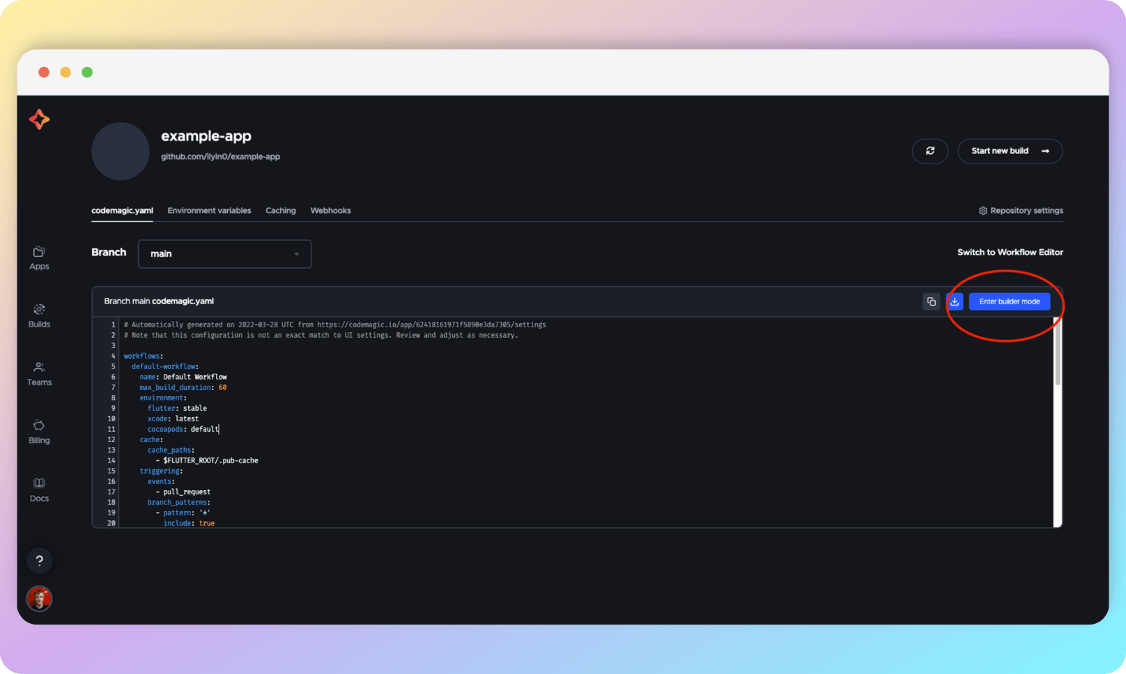This screenshot has width=1126, height=674.
Task: Open the user profile avatar
Action: pos(39,599)
